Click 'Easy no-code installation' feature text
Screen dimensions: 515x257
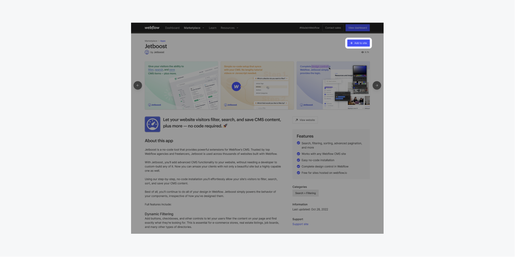(x=318, y=160)
